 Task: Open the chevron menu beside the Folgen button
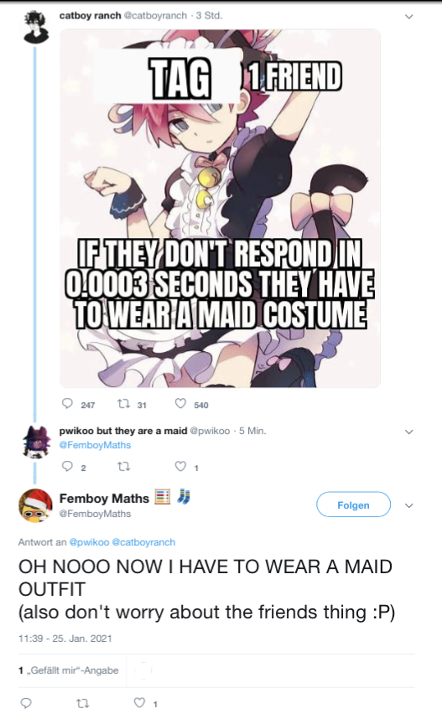[x=408, y=505]
